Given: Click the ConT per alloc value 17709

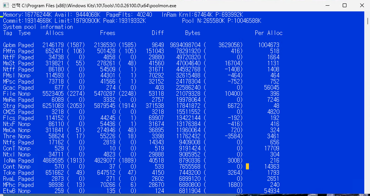Looking at the screenshot, I should click(x=272, y=149).
